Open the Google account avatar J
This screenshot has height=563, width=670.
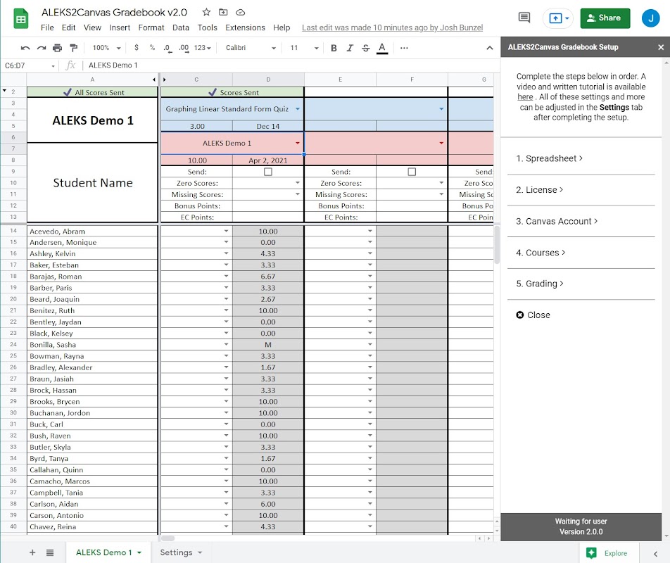coord(650,18)
